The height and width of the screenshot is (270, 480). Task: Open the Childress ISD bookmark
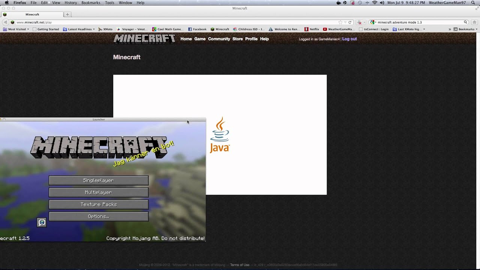click(249, 29)
